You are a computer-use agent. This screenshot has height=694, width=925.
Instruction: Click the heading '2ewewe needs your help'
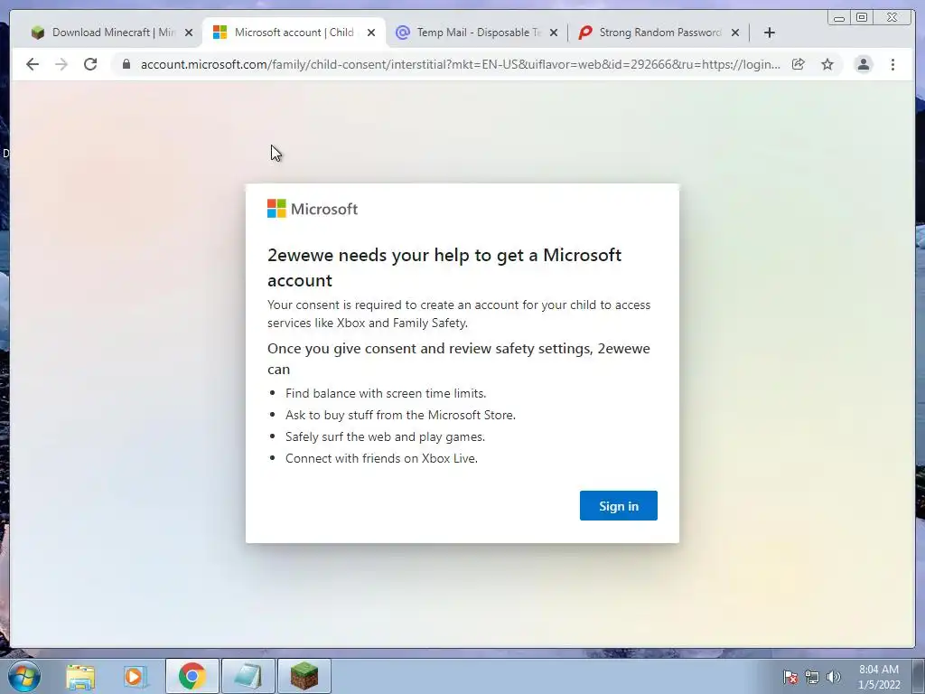(444, 267)
